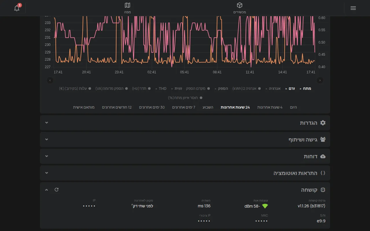370x231 pixels.
Task: Click the גישה ושיתוף people icon
Action: tap(323, 139)
